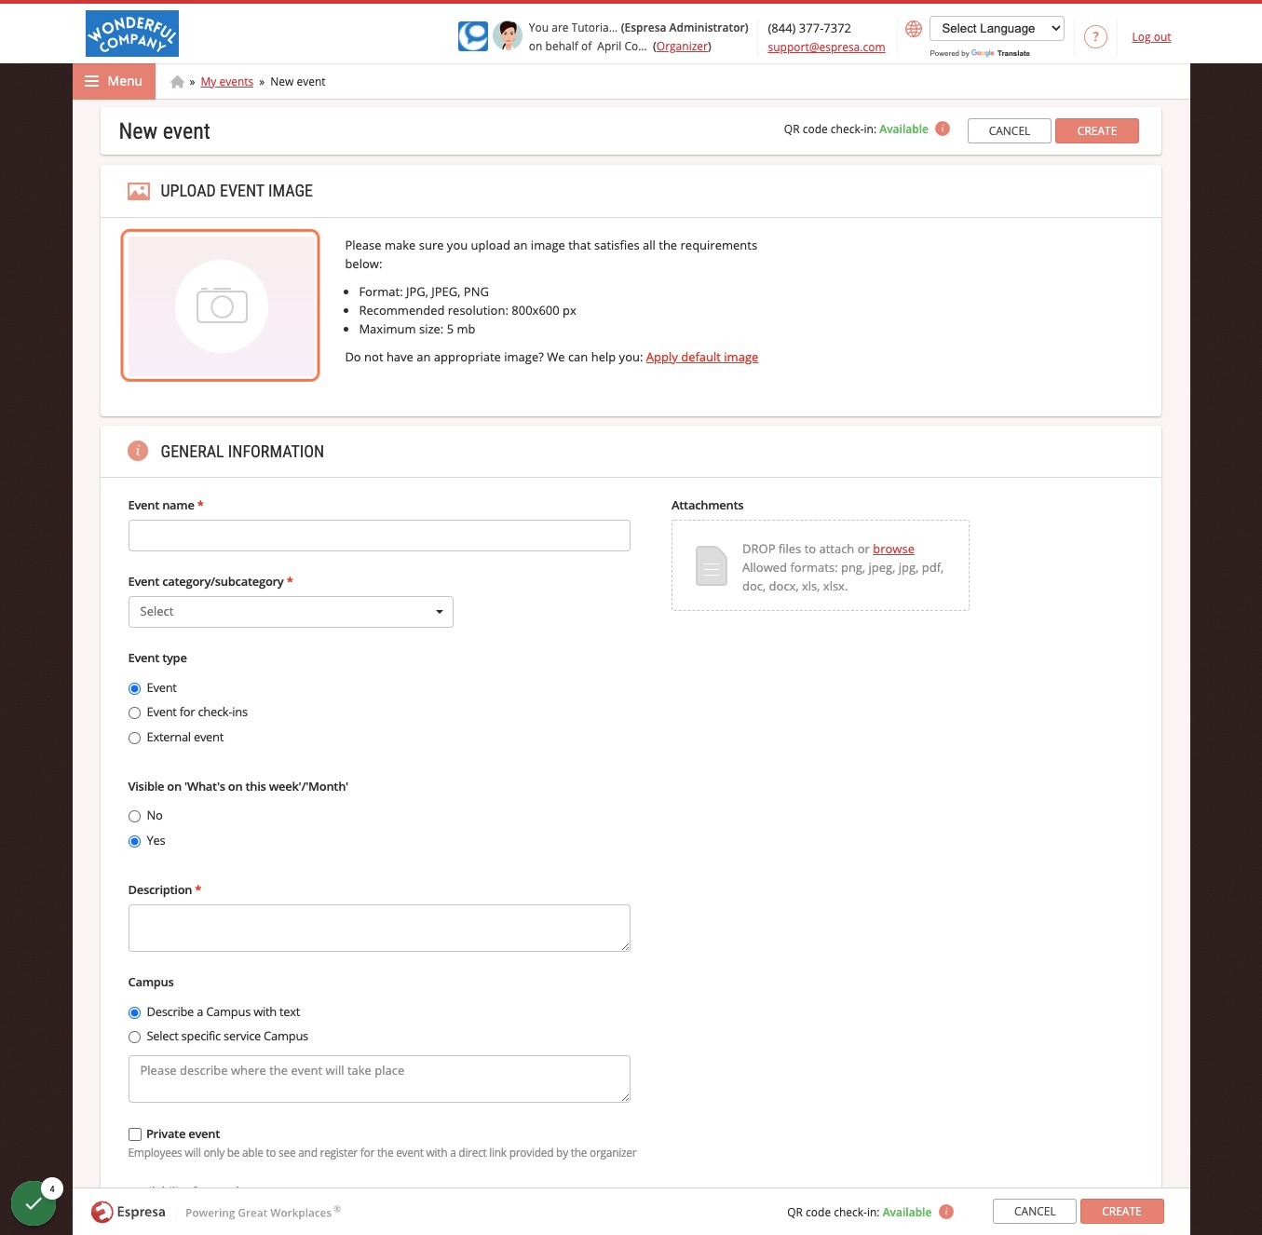
Task: Open Event category/subcategory dropdown
Action: tap(291, 612)
